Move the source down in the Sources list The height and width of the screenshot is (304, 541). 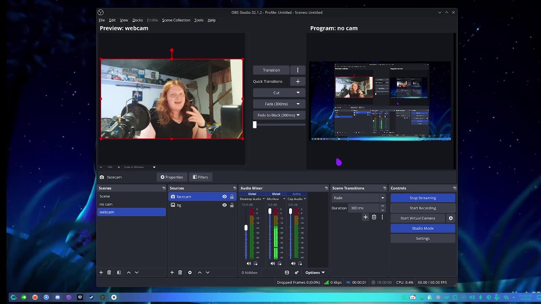tap(208, 272)
